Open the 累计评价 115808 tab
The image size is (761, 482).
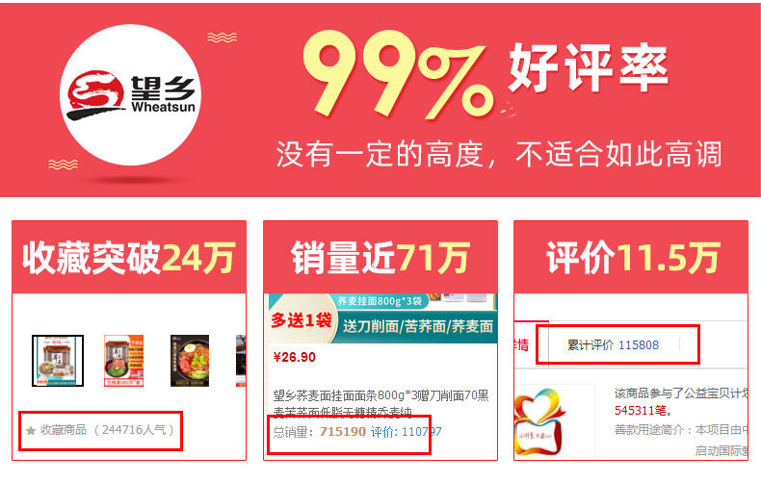pyautogui.click(x=613, y=345)
